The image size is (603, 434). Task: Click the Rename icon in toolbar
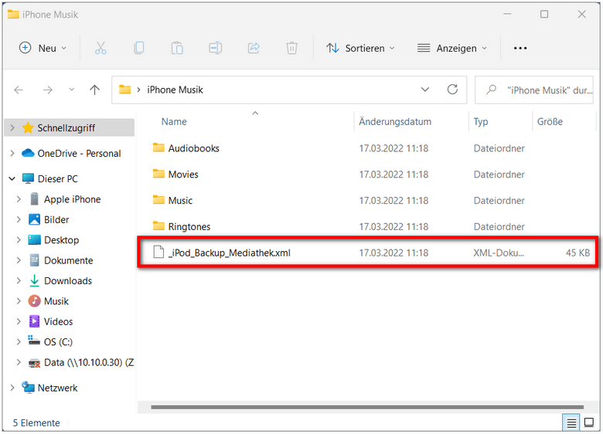216,48
